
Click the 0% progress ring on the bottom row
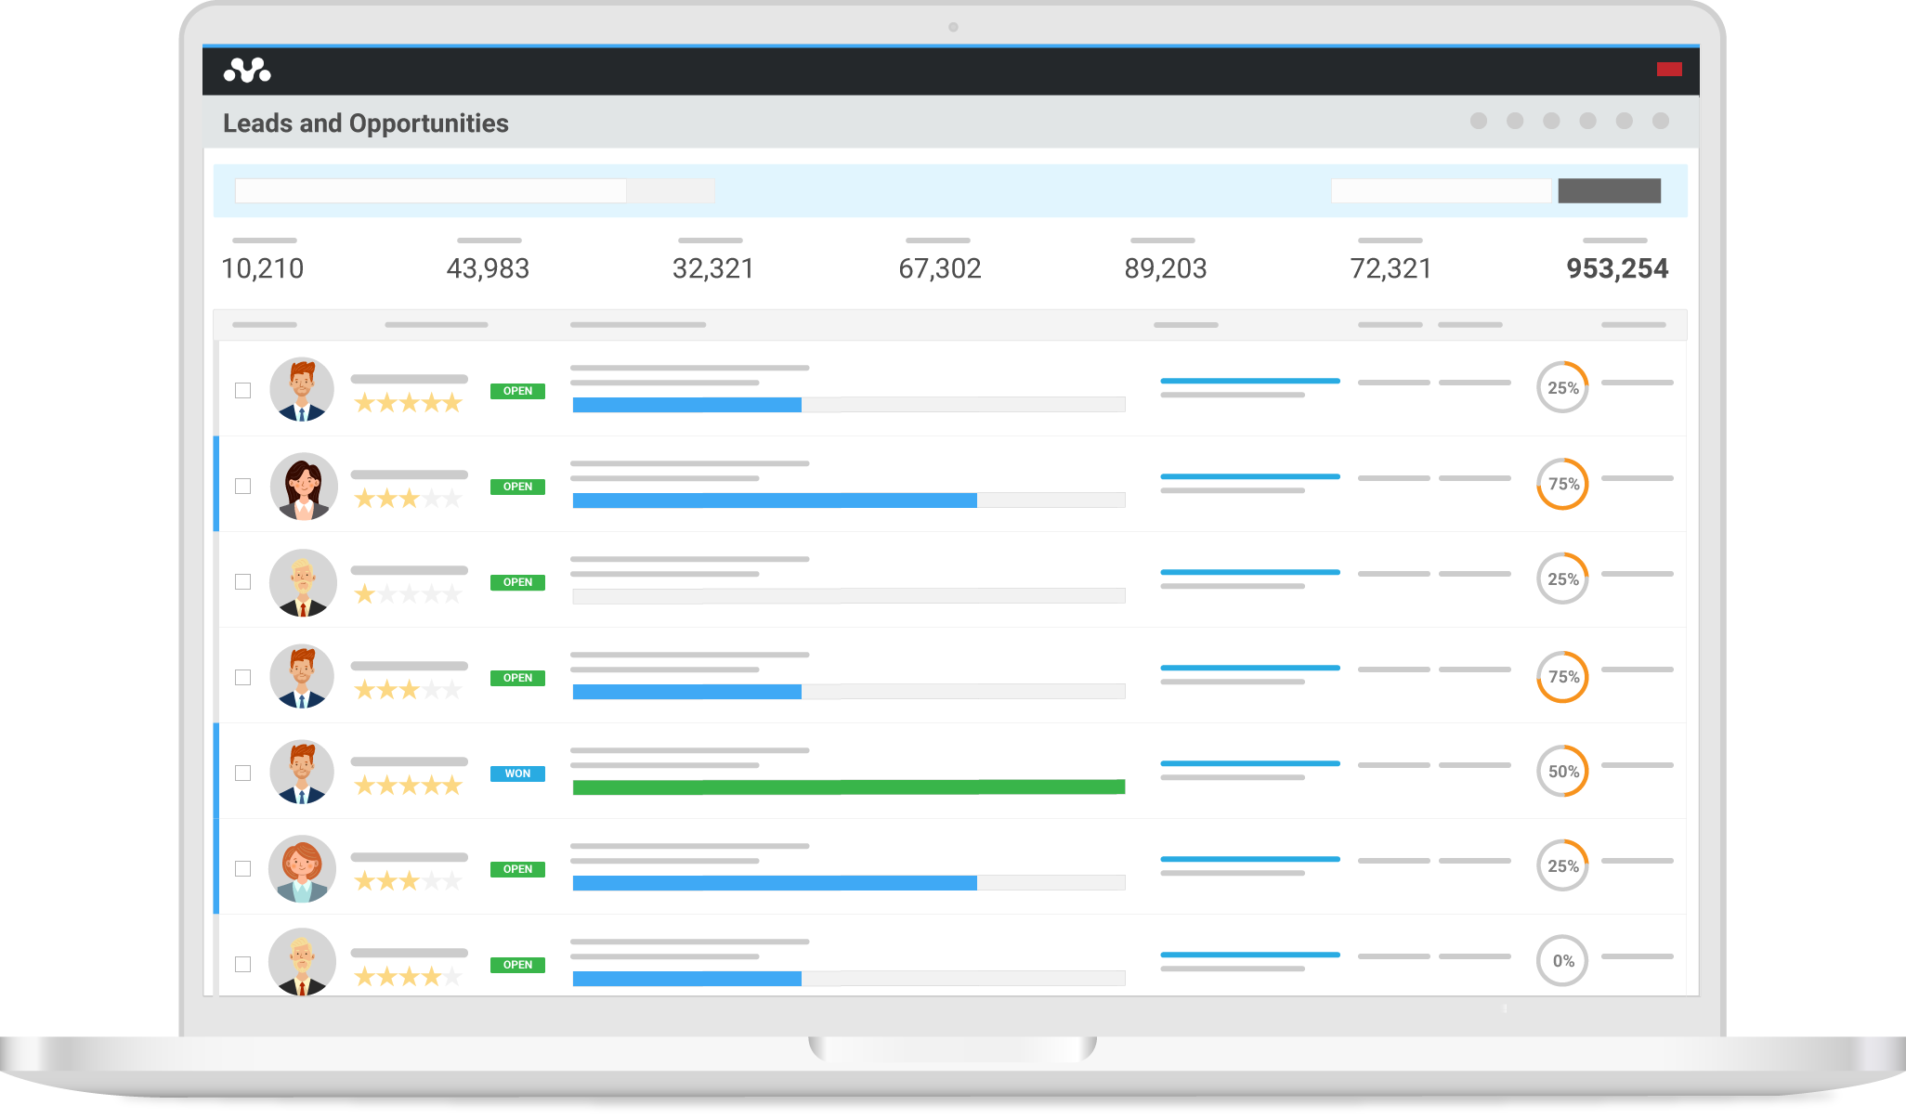(1563, 961)
